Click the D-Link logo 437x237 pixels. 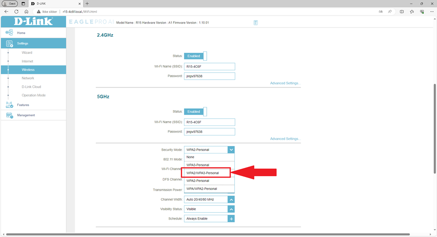point(33,21)
